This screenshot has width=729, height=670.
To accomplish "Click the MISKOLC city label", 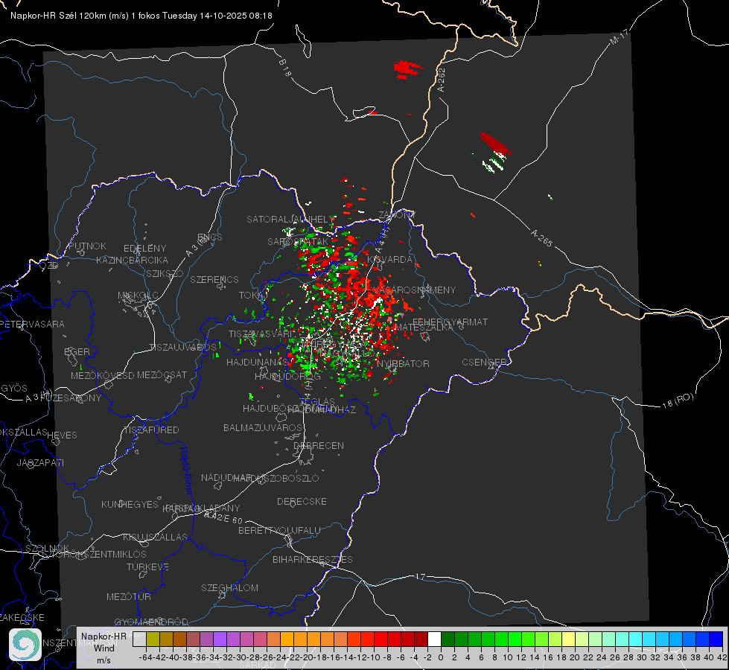I will [x=138, y=296].
